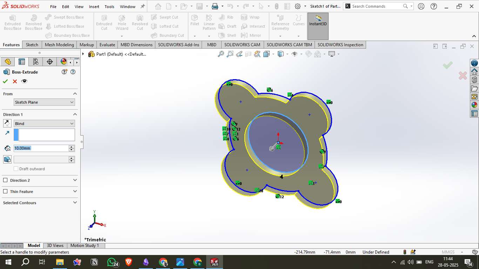Open View Settings monitor icon
479x269 pixels.
[332, 54]
